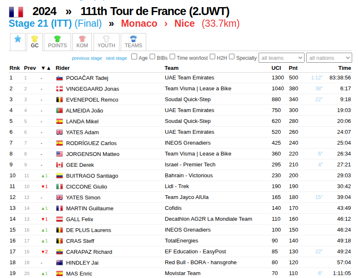Click Colombian flag next to BUITRAGO
358x278 pixels.
[59, 176]
